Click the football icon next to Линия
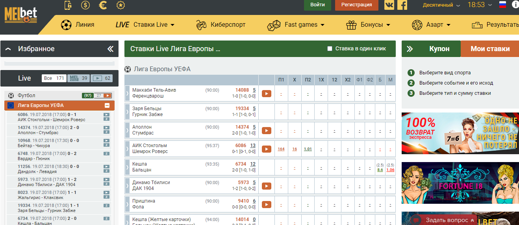This screenshot has width=519, height=225. point(66,25)
